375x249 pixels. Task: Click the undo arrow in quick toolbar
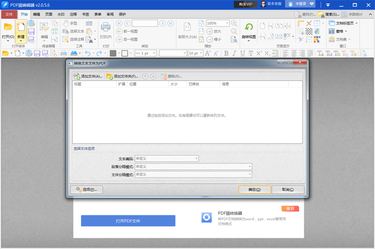coord(87,53)
